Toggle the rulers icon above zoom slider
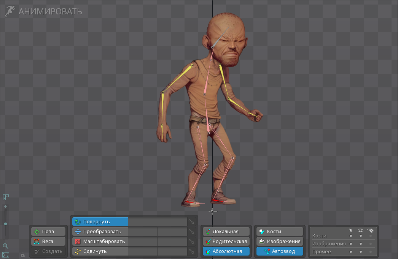 click(x=6, y=197)
